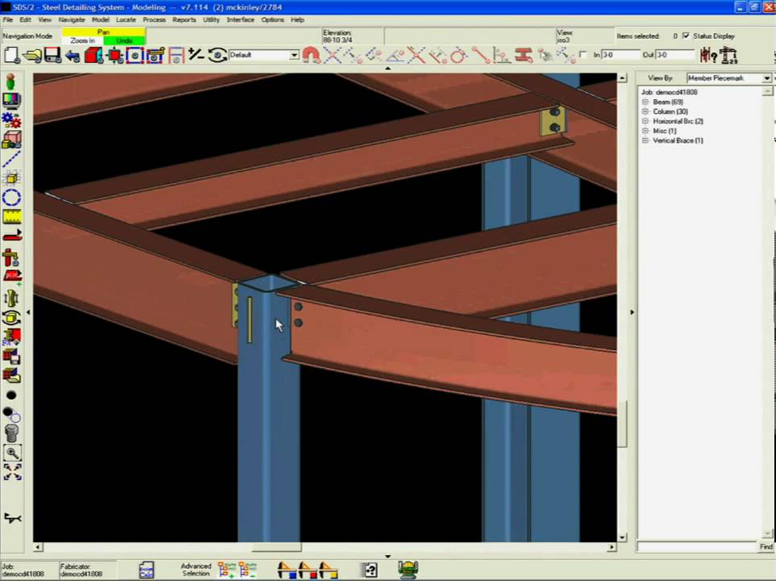Click the new blank document icon
Image resolution: width=776 pixels, height=581 pixels.
(11, 55)
